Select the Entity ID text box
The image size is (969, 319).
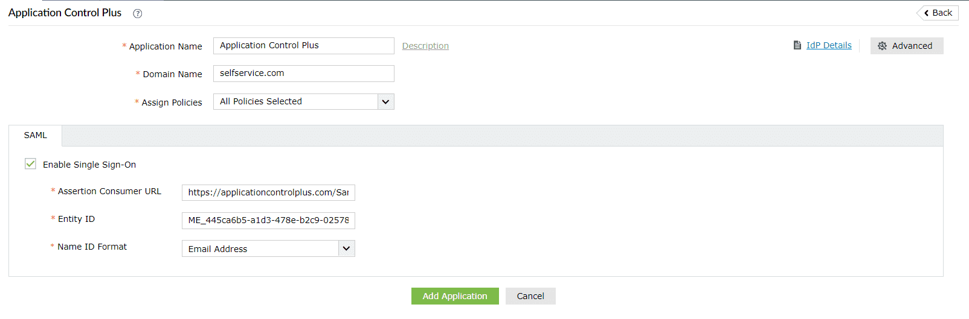pos(268,221)
